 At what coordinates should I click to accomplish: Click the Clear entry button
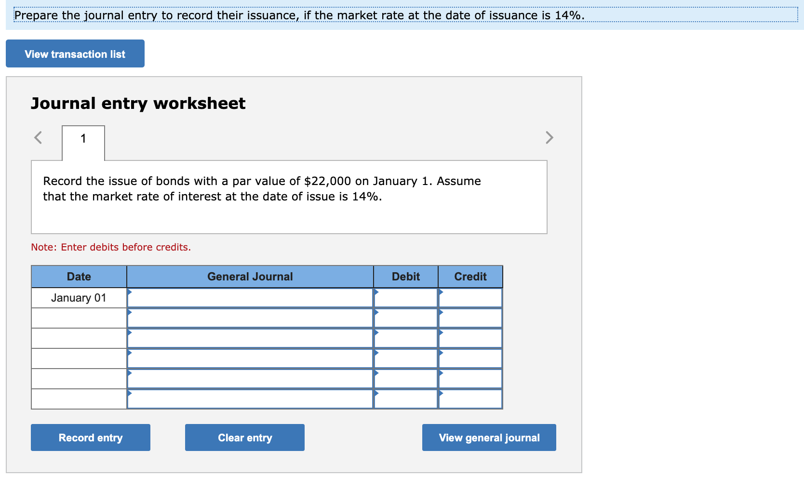pyautogui.click(x=244, y=437)
